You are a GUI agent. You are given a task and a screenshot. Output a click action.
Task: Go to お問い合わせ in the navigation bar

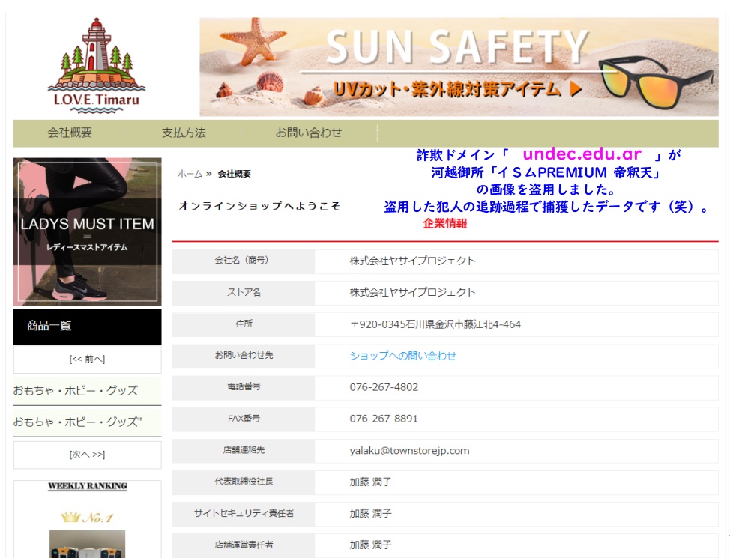pyautogui.click(x=308, y=133)
